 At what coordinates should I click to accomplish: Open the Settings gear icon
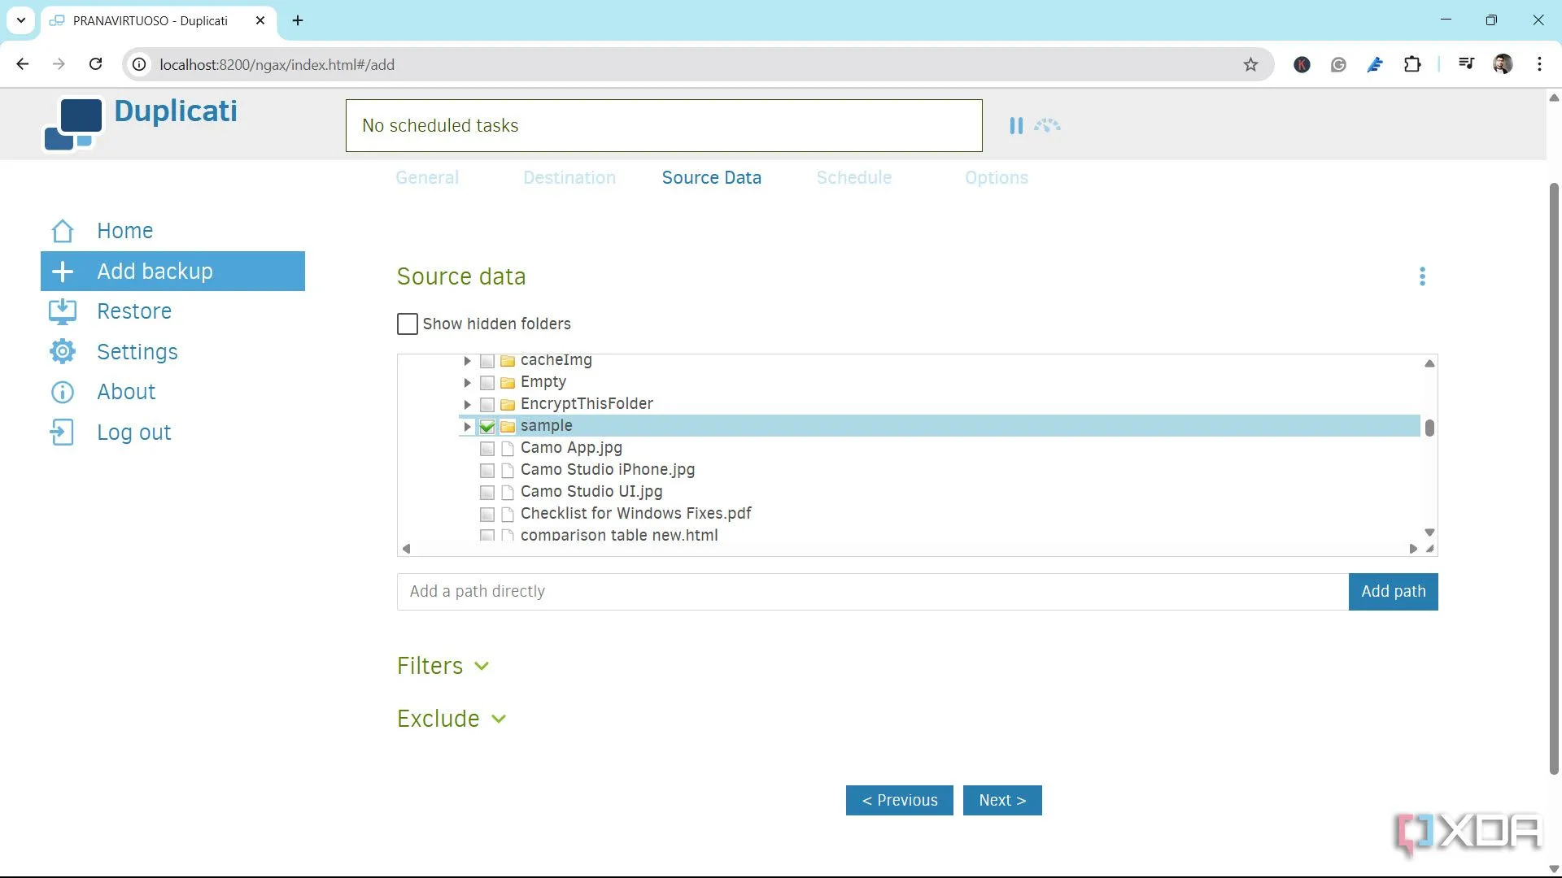tap(63, 352)
